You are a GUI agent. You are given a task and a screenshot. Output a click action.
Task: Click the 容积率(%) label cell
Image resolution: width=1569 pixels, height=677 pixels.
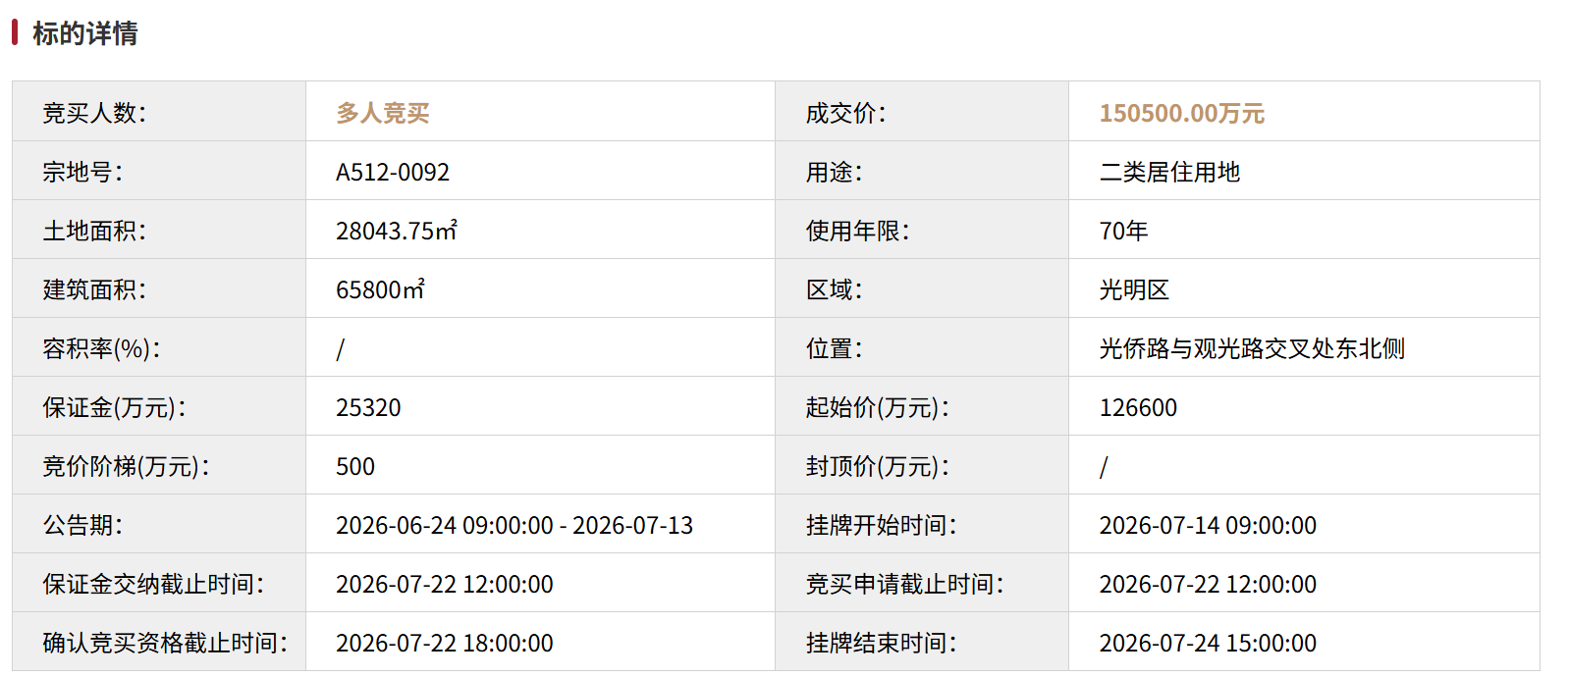[159, 347]
